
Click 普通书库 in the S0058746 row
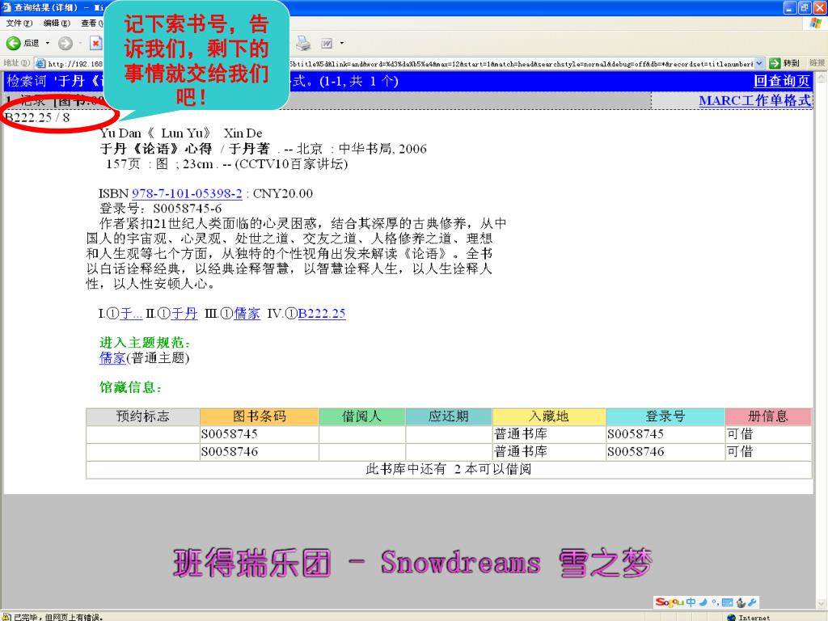pos(521,452)
